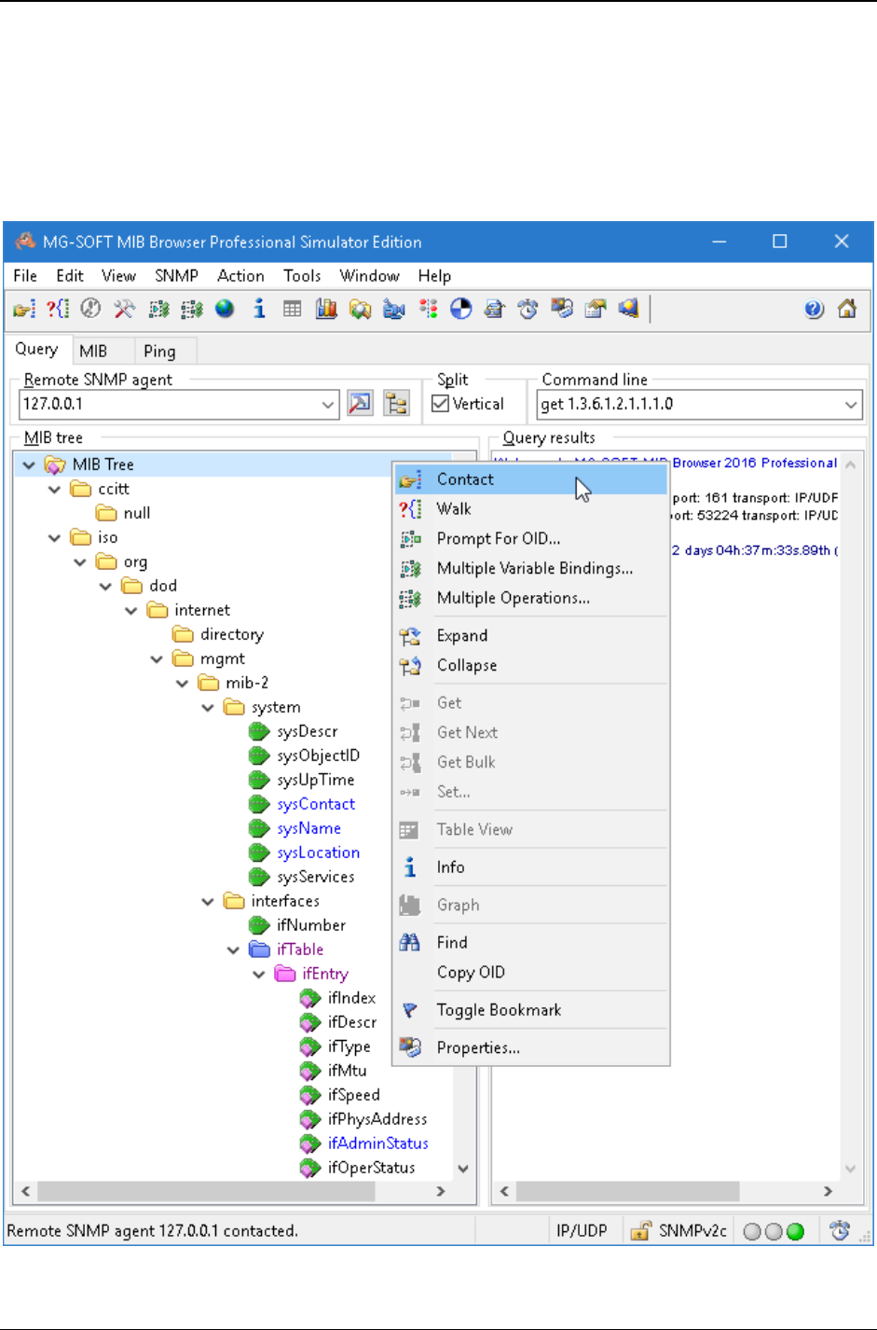Viewport: 877px width, 1330px height.
Task: Collapse the ccitt tree node
Action: (54, 489)
